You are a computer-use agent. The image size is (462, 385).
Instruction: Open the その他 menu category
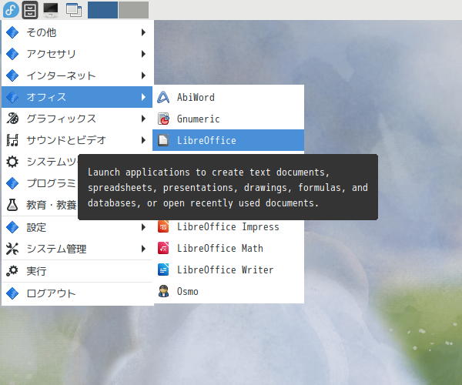tap(77, 32)
